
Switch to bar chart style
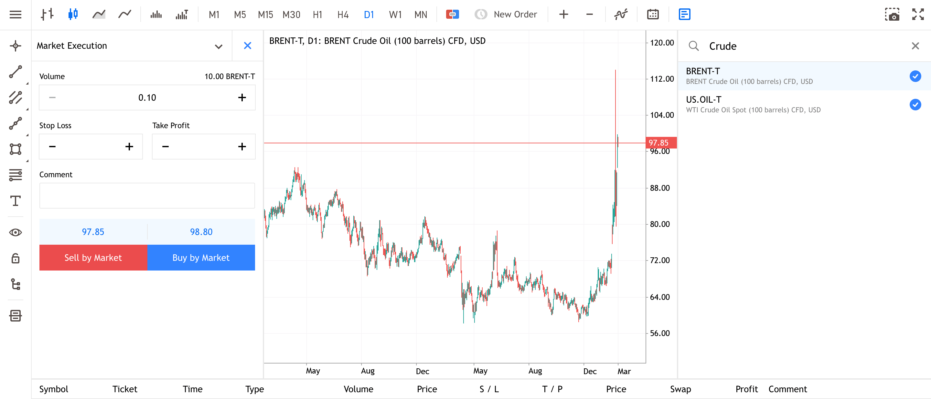(47, 15)
